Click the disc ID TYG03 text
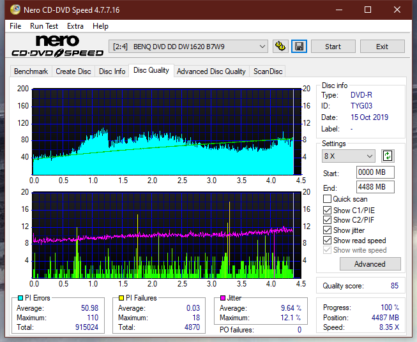The height and width of the screenshot is (342, 417). 361,106
